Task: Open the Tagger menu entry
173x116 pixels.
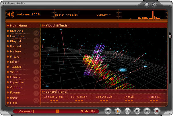Action: (x=15, y=67)
